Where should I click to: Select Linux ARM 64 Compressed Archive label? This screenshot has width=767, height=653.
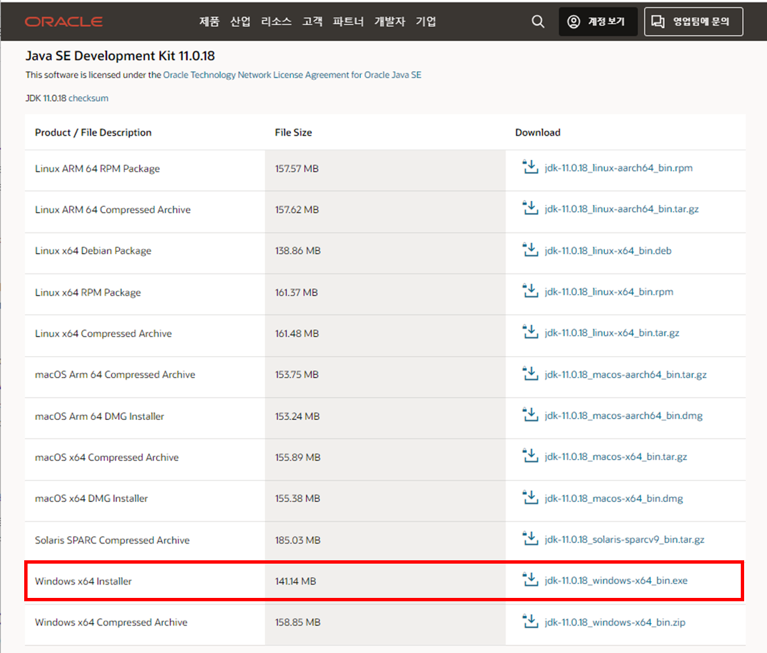112,210
